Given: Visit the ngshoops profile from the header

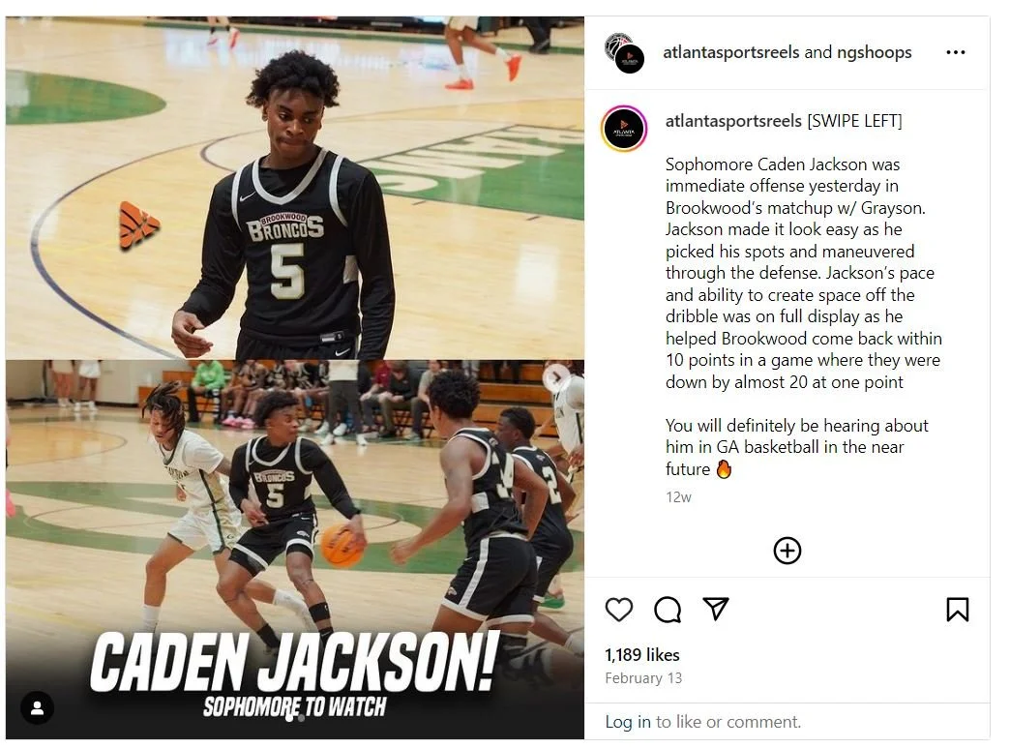Looking at the screenshot, I should coord(874,52).
